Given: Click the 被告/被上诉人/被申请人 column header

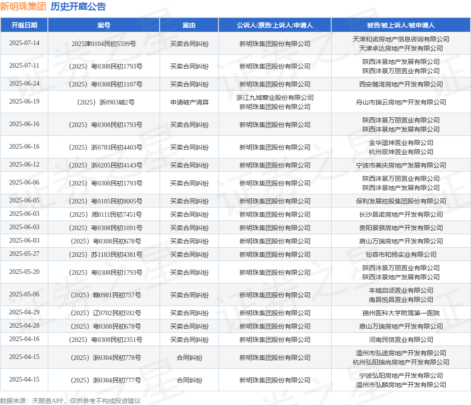Looking at the screenshot, I should point(401,25).
